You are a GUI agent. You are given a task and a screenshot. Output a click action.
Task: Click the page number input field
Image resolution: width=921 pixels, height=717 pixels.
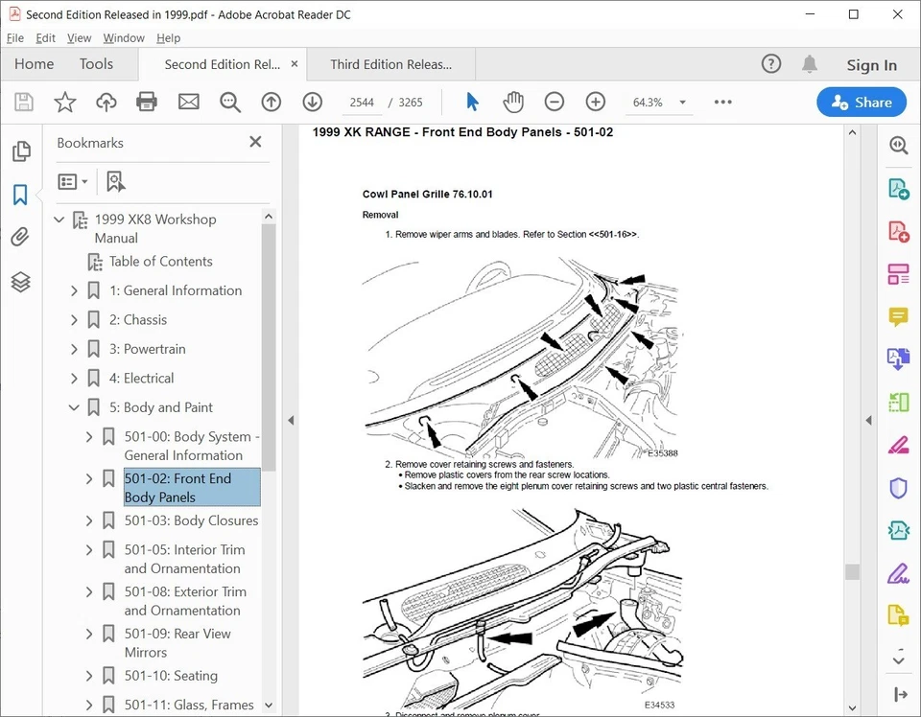coord(362,102)
